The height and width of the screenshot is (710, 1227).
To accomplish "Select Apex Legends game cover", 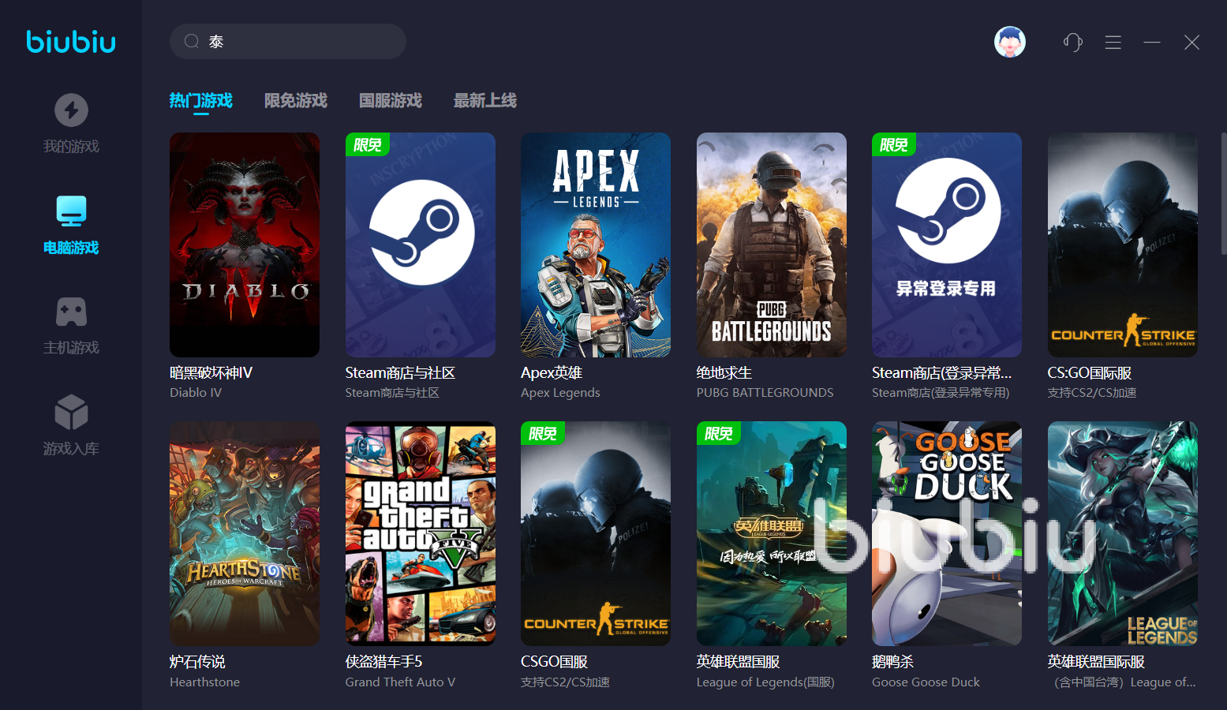I will 596,245.
